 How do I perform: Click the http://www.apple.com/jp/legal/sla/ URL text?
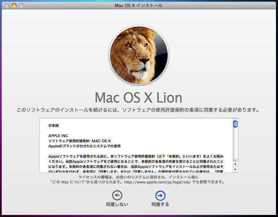coord(157,182)
